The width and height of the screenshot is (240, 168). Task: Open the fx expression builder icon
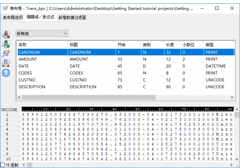tap(6, 53)
